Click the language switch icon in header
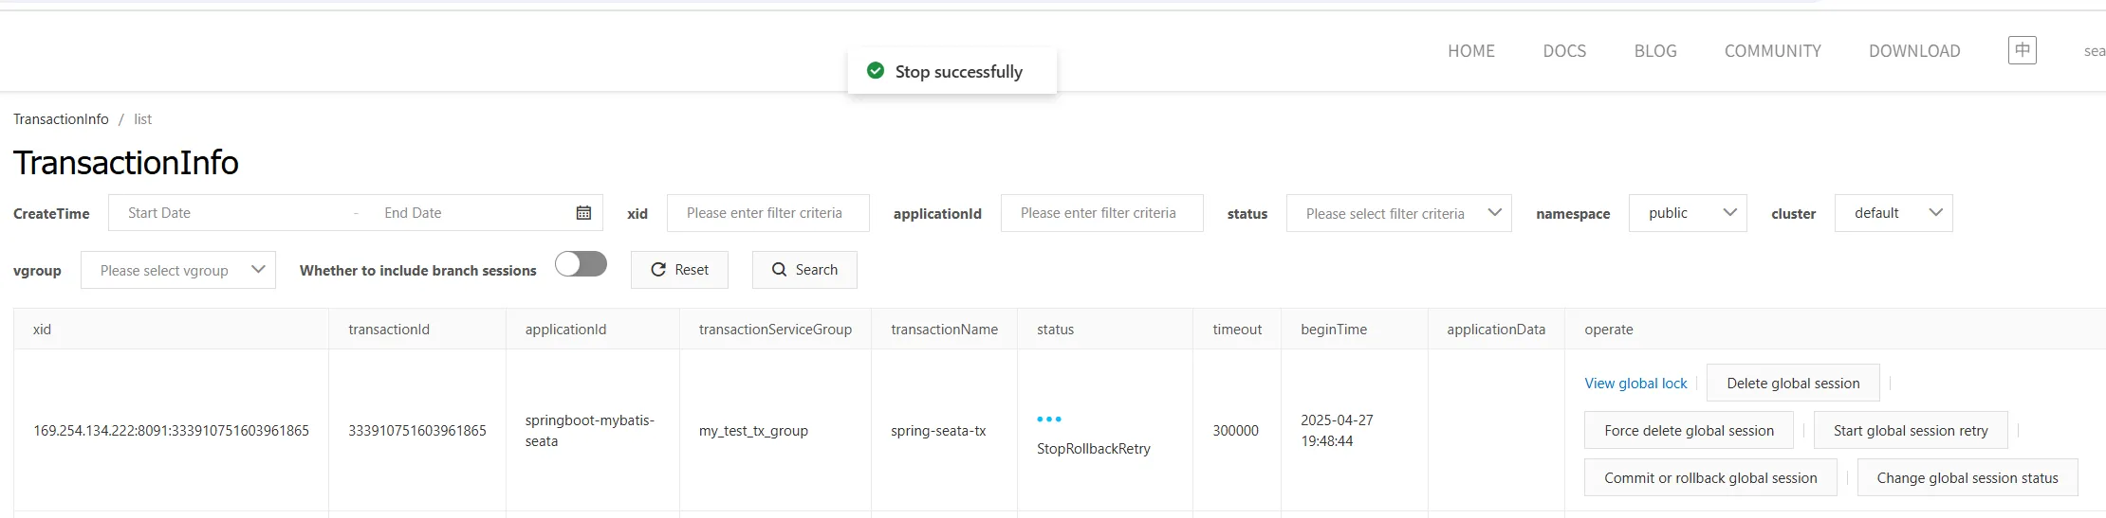The width and height of the screenshot is (2106, 518). click(x=2022, y=50)
